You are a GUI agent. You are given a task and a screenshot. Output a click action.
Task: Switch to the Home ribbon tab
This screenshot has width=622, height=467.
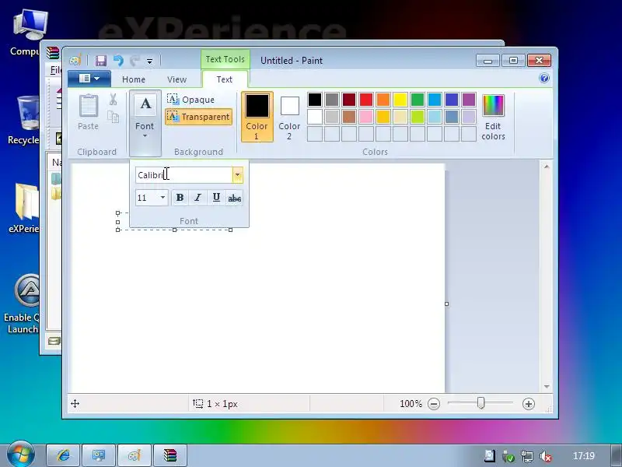[134, 79]
